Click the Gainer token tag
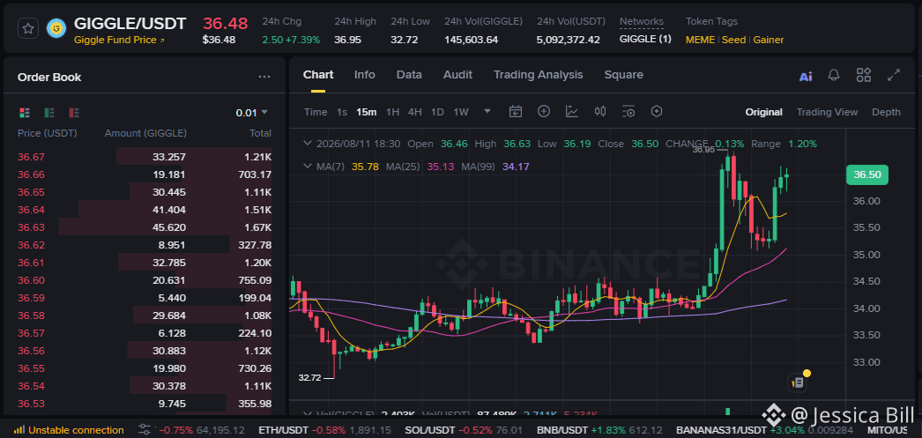Viewport: 922px width, 438px height. pos(769,40)
